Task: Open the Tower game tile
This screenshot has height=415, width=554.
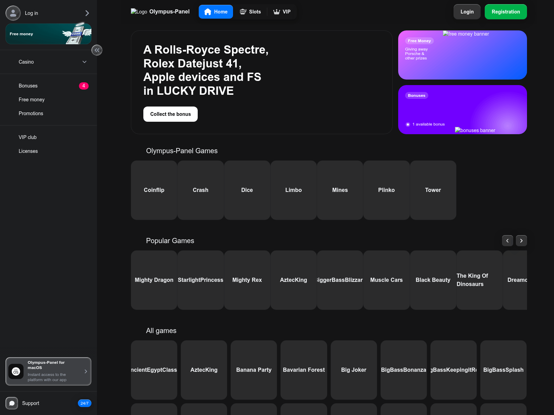Action: coord(433,190)
